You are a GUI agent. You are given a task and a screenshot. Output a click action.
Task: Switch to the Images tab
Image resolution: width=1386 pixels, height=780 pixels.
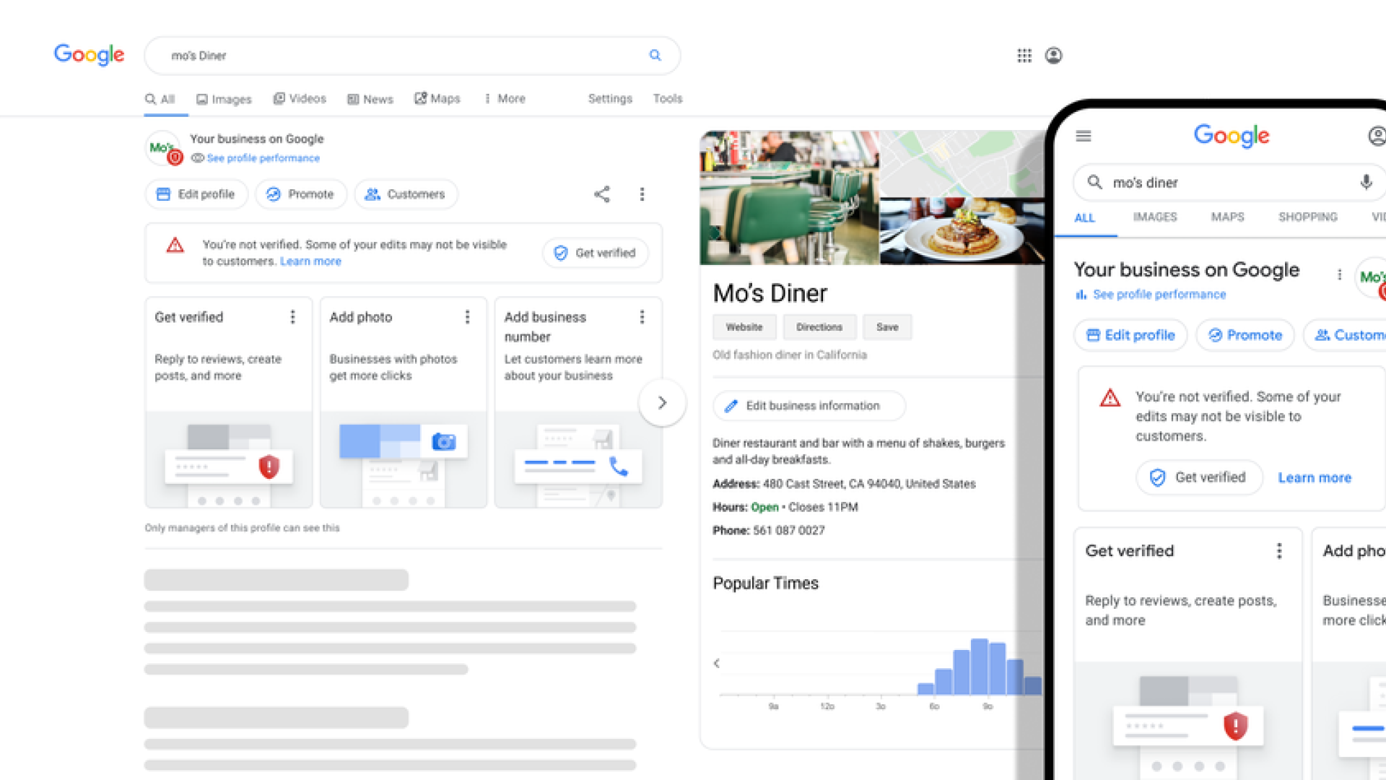pos(224,99)
